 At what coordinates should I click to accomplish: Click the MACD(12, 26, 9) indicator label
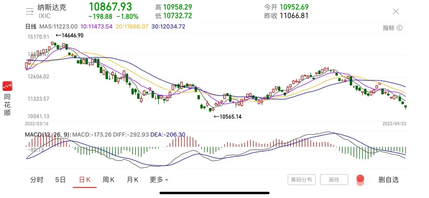point(48,135)
